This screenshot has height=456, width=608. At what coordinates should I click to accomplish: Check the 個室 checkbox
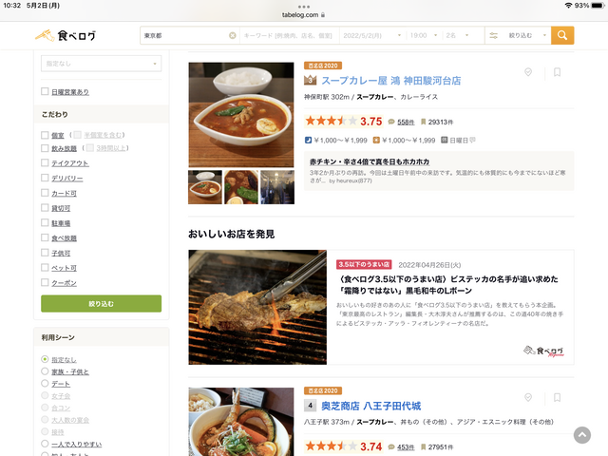pyautogui.click(x=45, y=135)
